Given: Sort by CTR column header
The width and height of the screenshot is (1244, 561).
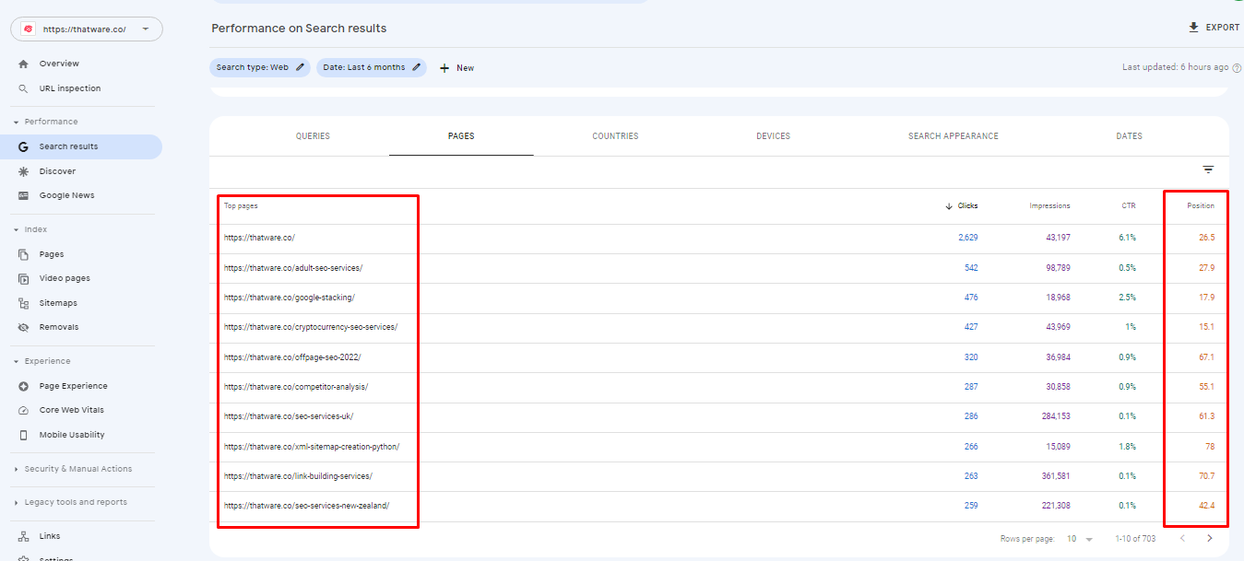Looking at the screenshot, I should (x=1129, y=206).
